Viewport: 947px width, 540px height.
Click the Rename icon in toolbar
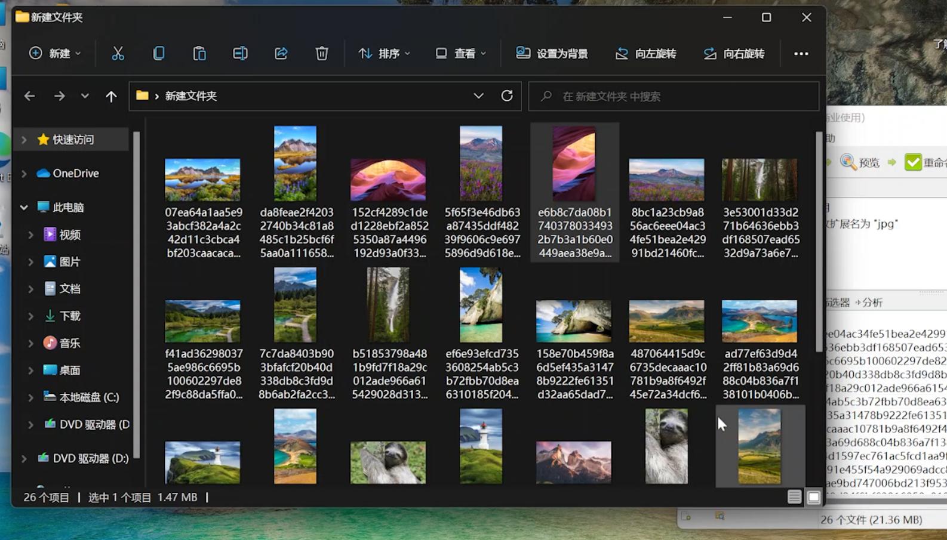(x=240, y=54)
